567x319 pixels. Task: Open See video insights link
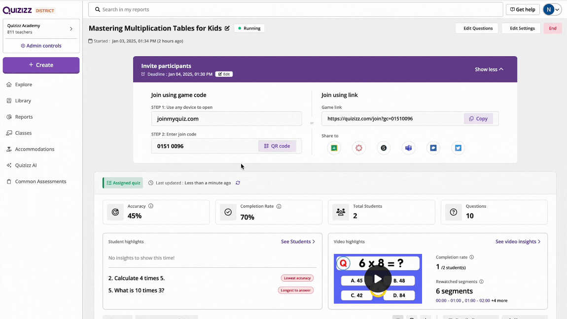518,241
